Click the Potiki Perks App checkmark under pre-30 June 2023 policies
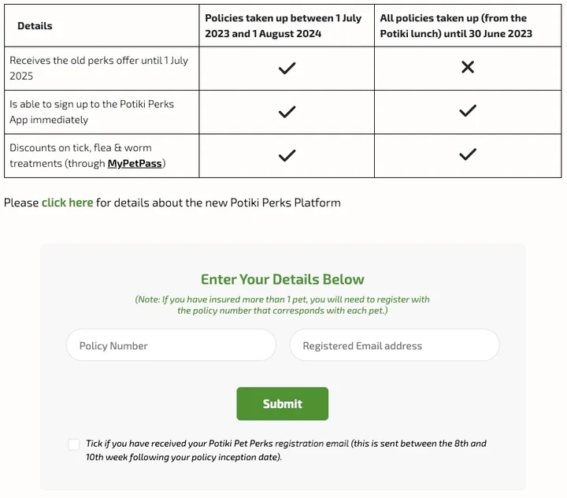The height and width of the screenshot is (498, 567). (468, 110)
